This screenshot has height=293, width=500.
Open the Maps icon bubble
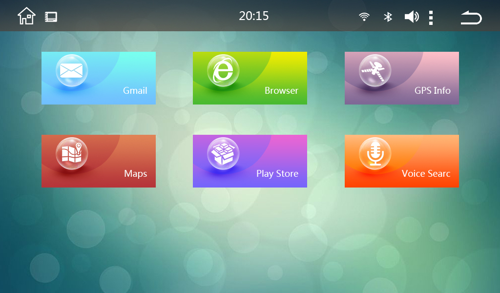[72, 153]
